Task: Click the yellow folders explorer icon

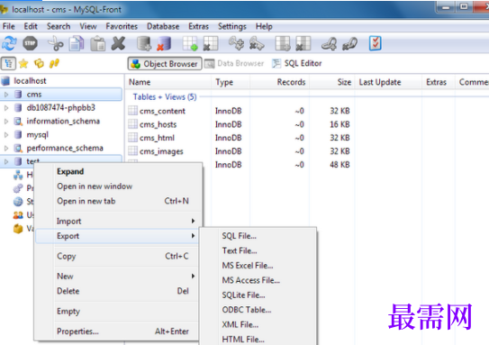Action: [x=39, y=64]
